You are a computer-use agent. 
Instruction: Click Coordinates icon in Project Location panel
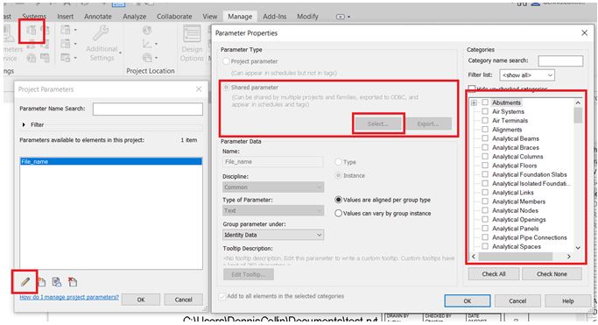coord(147,44)
